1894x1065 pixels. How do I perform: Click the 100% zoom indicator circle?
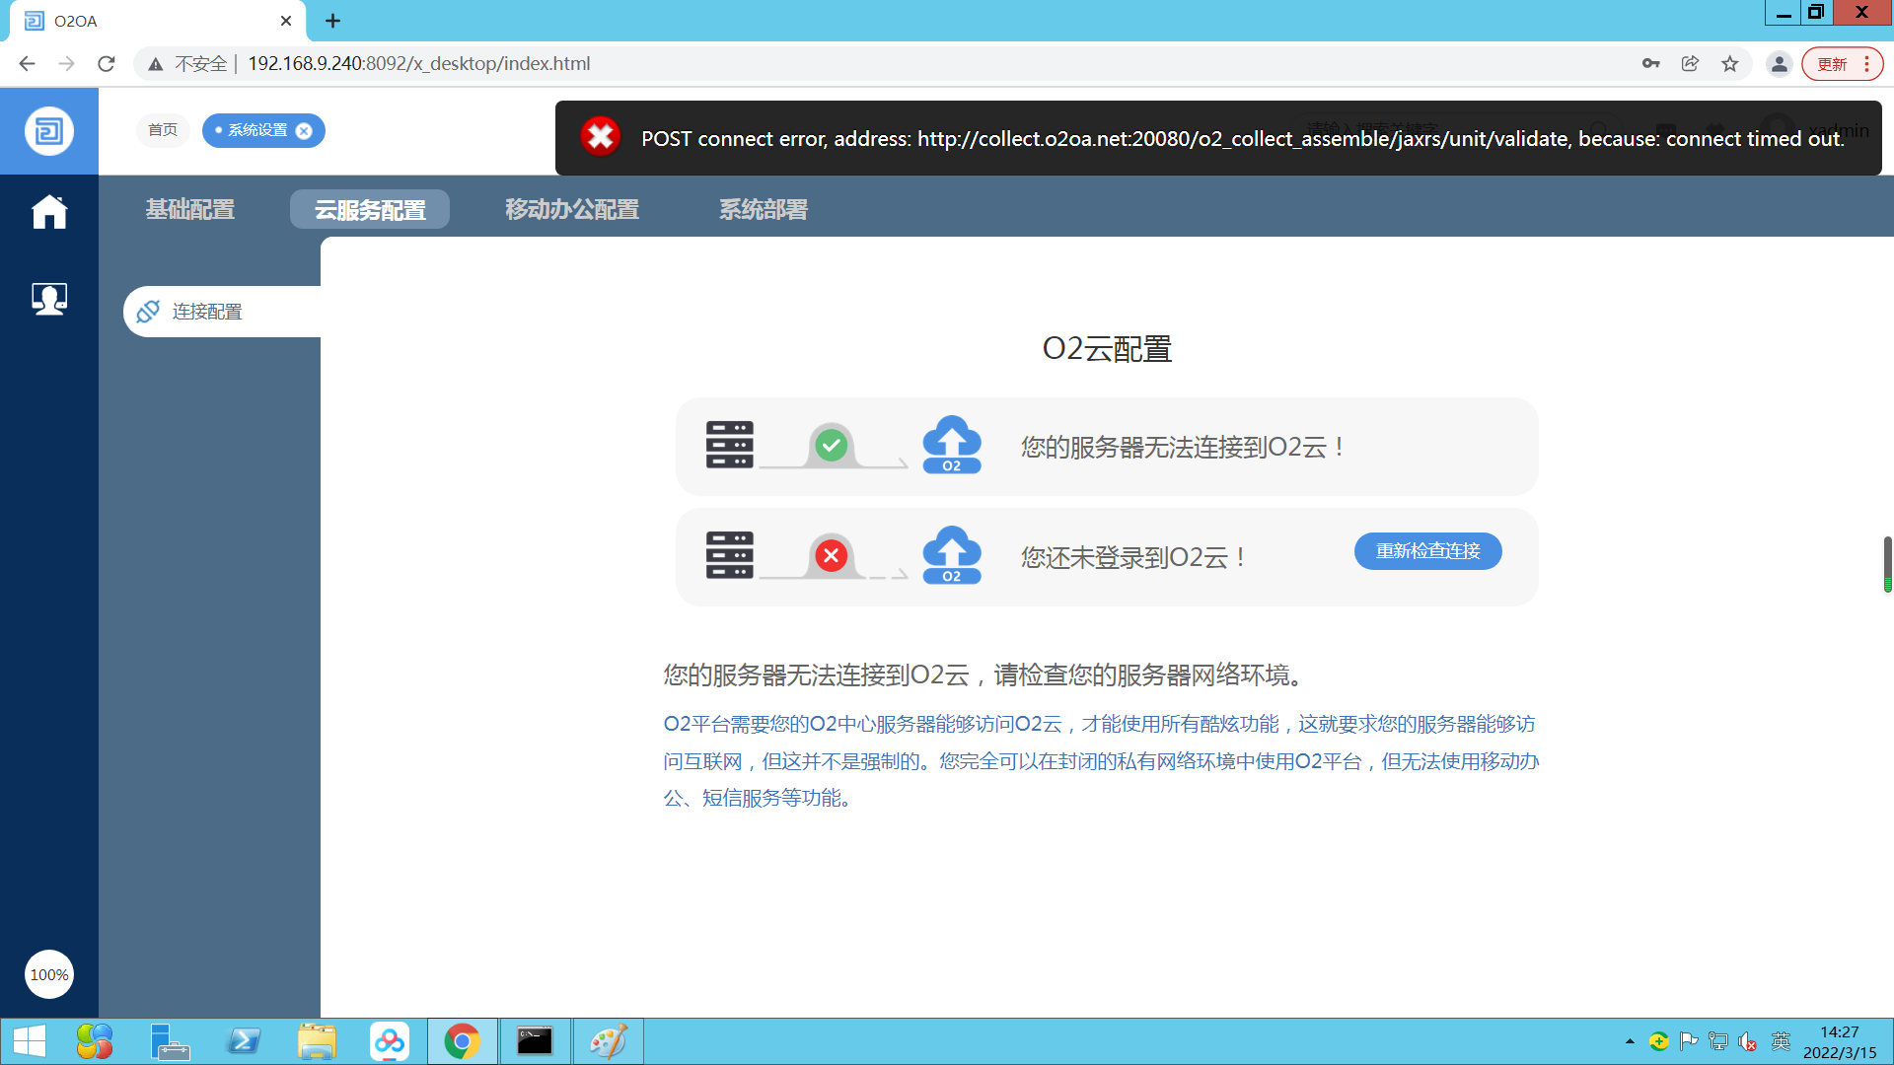[x=49, y=974]
